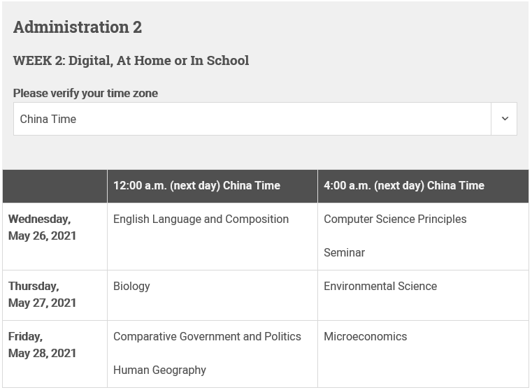532x390 pixels.
Task: Click Comparative Government and Politics entry
Action: [207, 336]
